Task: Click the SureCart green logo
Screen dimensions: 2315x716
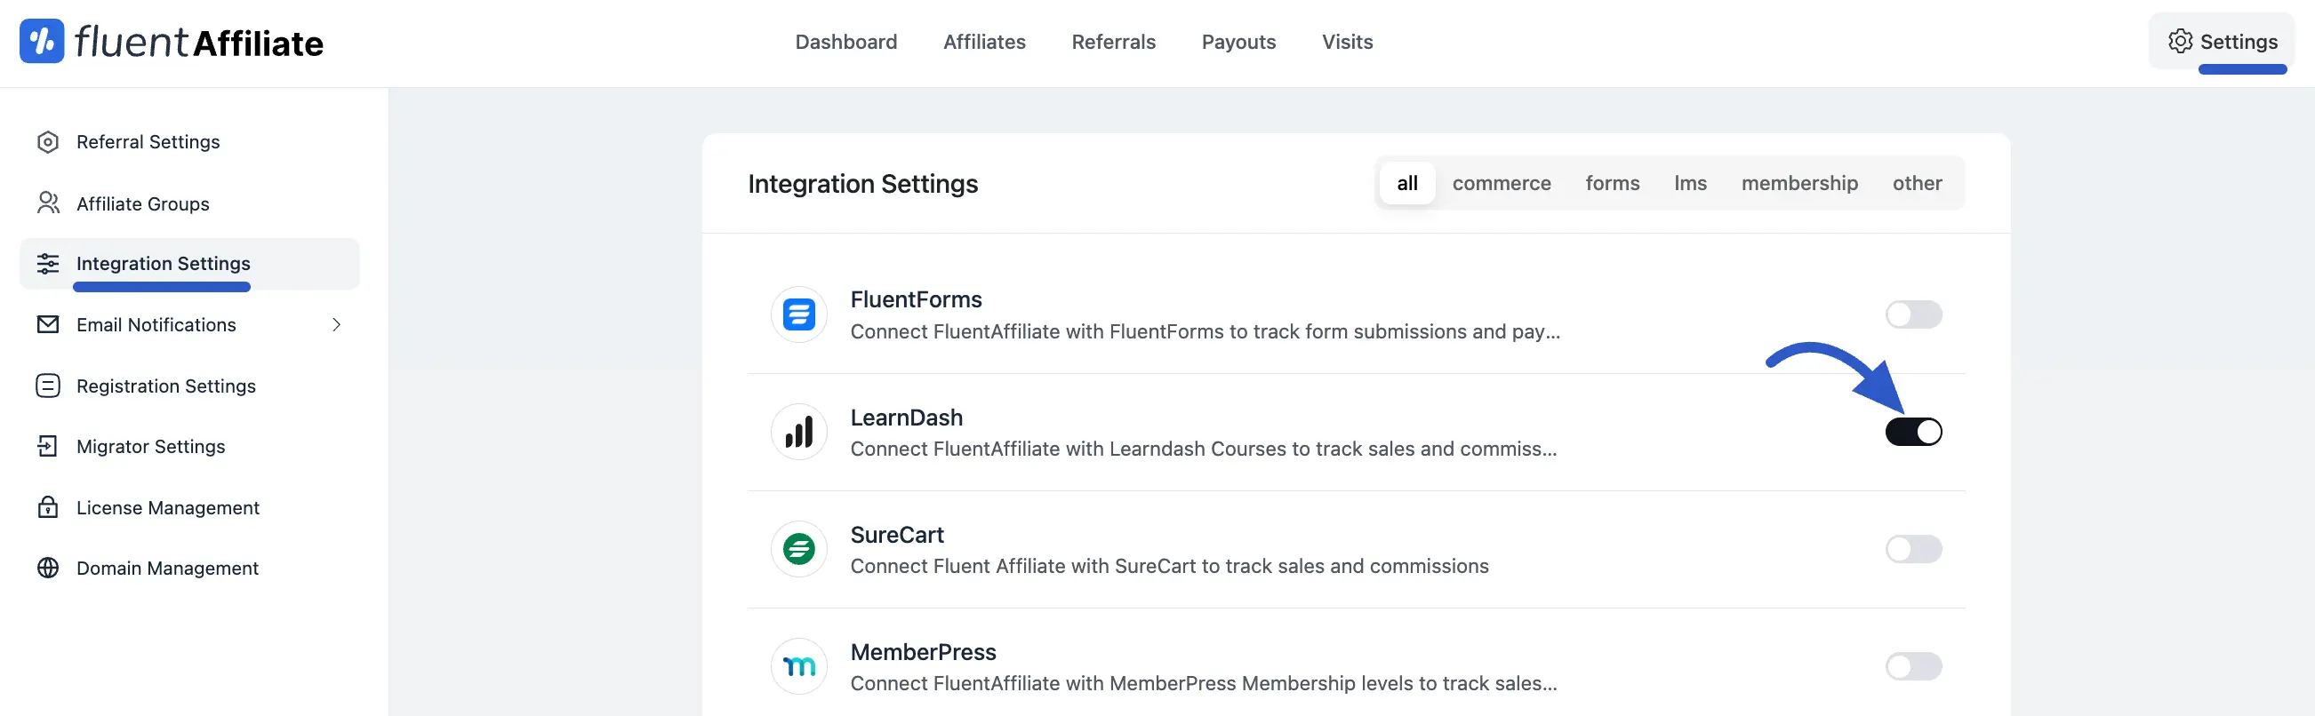Action: [798, 549]
